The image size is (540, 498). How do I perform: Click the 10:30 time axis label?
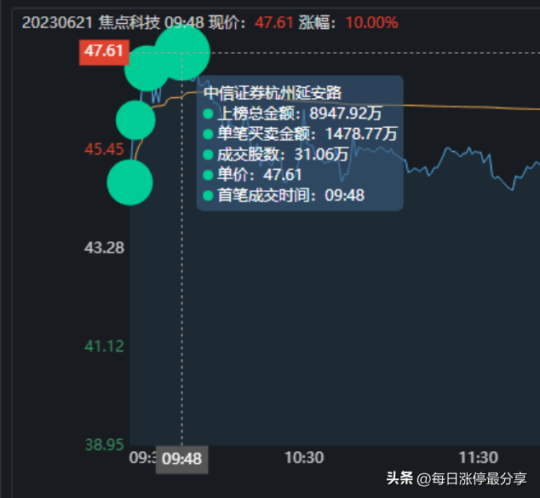click(304, 458)
